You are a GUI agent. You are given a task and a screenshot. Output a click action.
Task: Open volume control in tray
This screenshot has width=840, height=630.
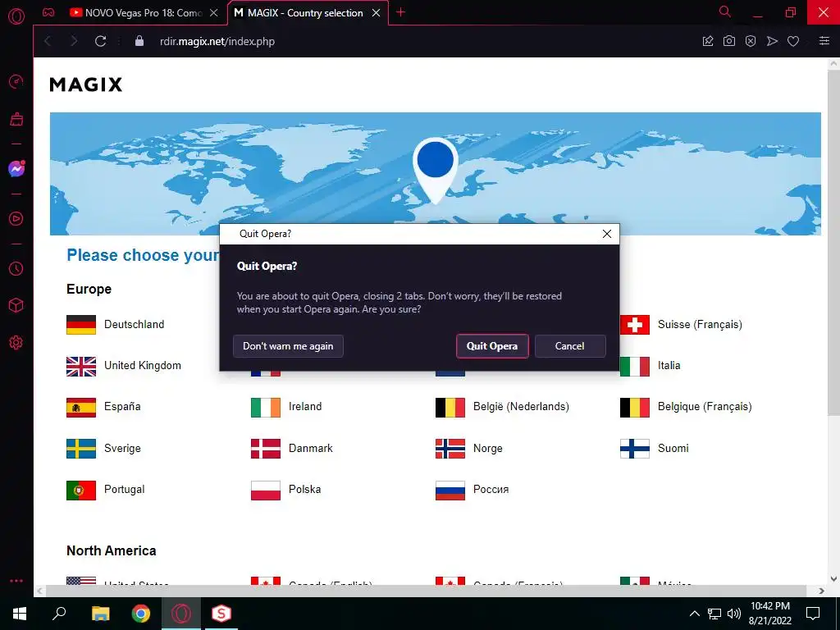pos(734,614)
